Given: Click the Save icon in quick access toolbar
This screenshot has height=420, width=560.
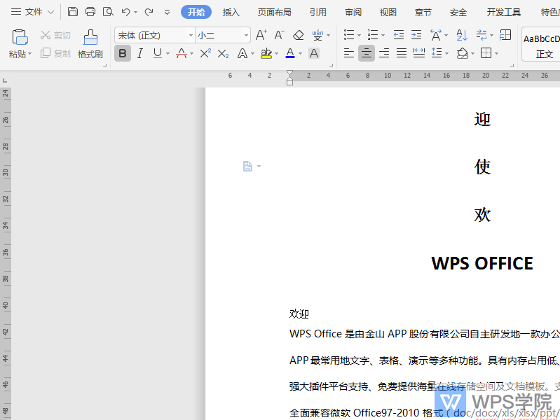Looking at the screenshot, I should click(73, 12).
